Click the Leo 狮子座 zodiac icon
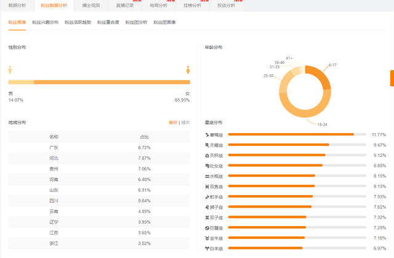The width and height of the screenshot is (394, 258). tap(207, 207)
